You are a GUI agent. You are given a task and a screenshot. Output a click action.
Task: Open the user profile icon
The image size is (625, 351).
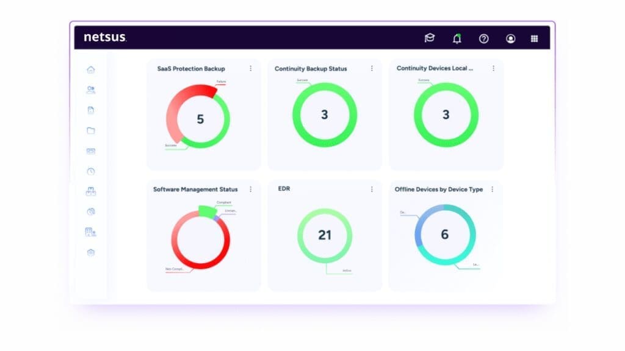[511, 38]
